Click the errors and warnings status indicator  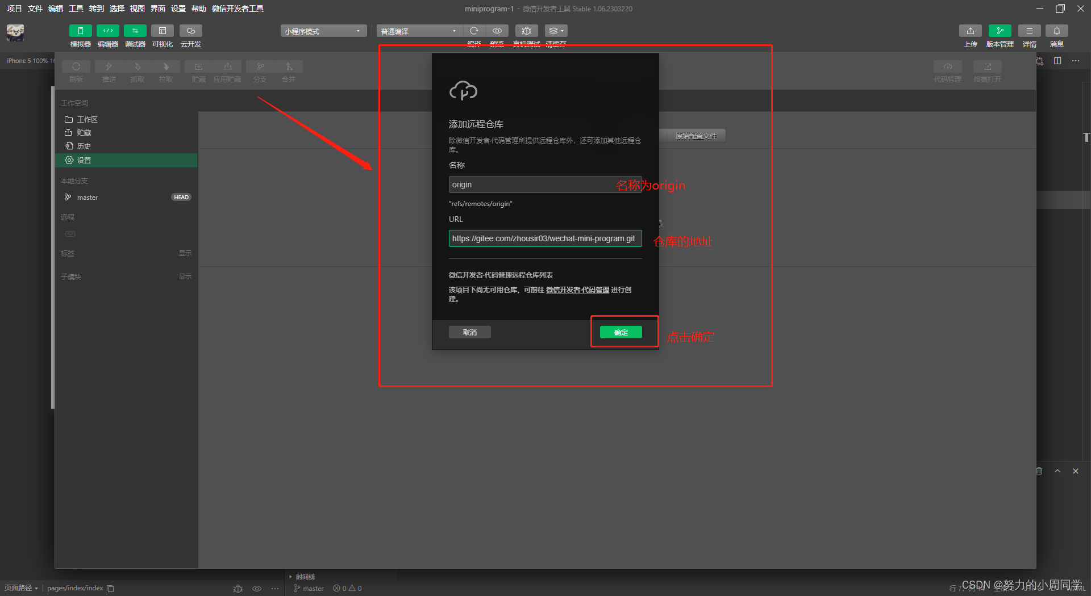pos(347,589)
